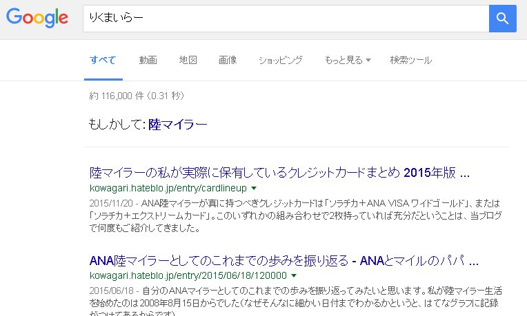Viewport: 527px width, 316px height.
Task: Click the result count text 約 116,000 件
Action: click(x=117, y=96)
